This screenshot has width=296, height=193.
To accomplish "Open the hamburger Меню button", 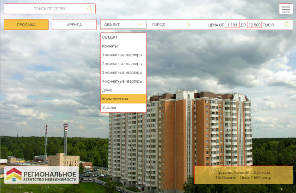I will [x=286, y=9].
